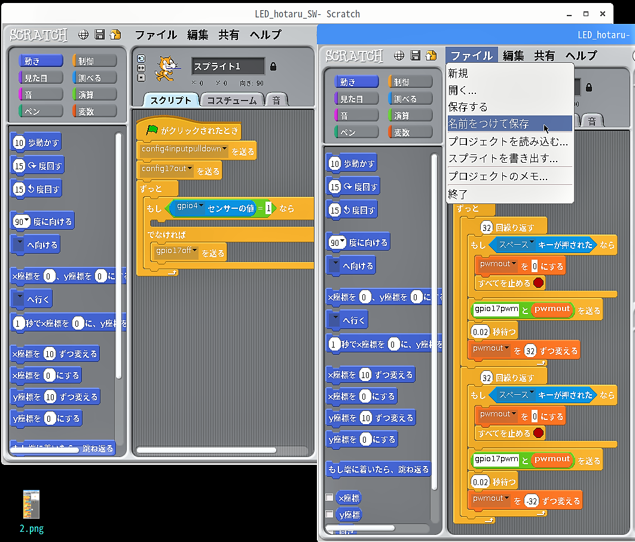Open the 90 direction dropdown in right window
Screen dimensions: 635x542
coord(343,242)
